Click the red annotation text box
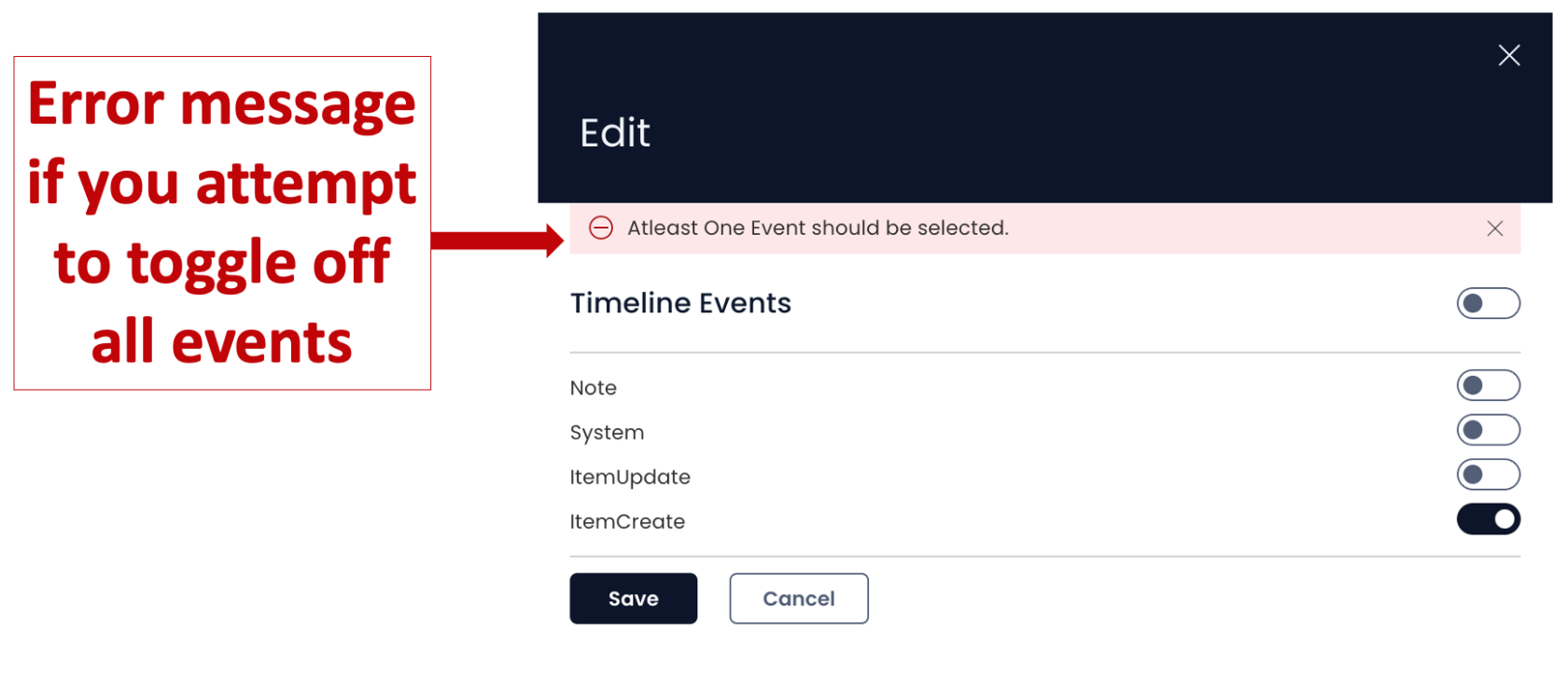This screenshot has height=692, width=1568. click(x=222, y=223)
